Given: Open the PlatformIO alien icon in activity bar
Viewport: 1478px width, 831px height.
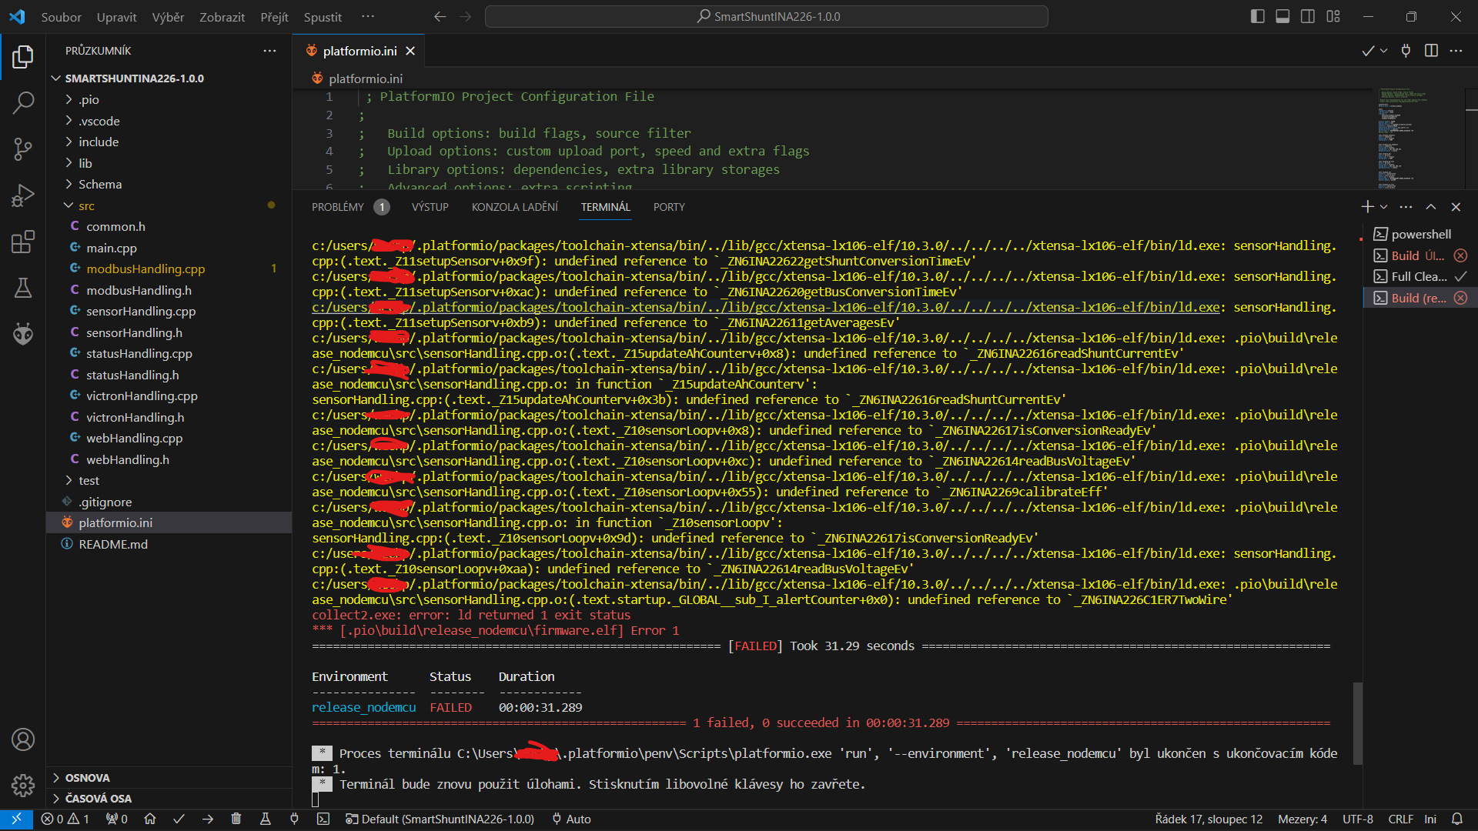Looking at the screenshot, I should tap(23, 334).
